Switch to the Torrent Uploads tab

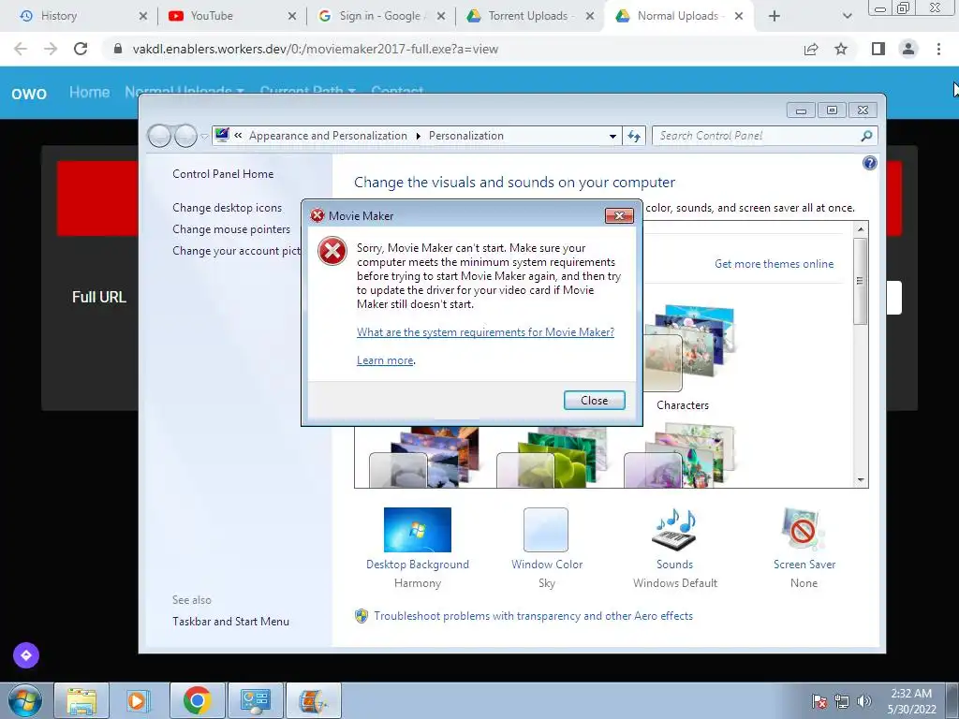pos(528,16)
